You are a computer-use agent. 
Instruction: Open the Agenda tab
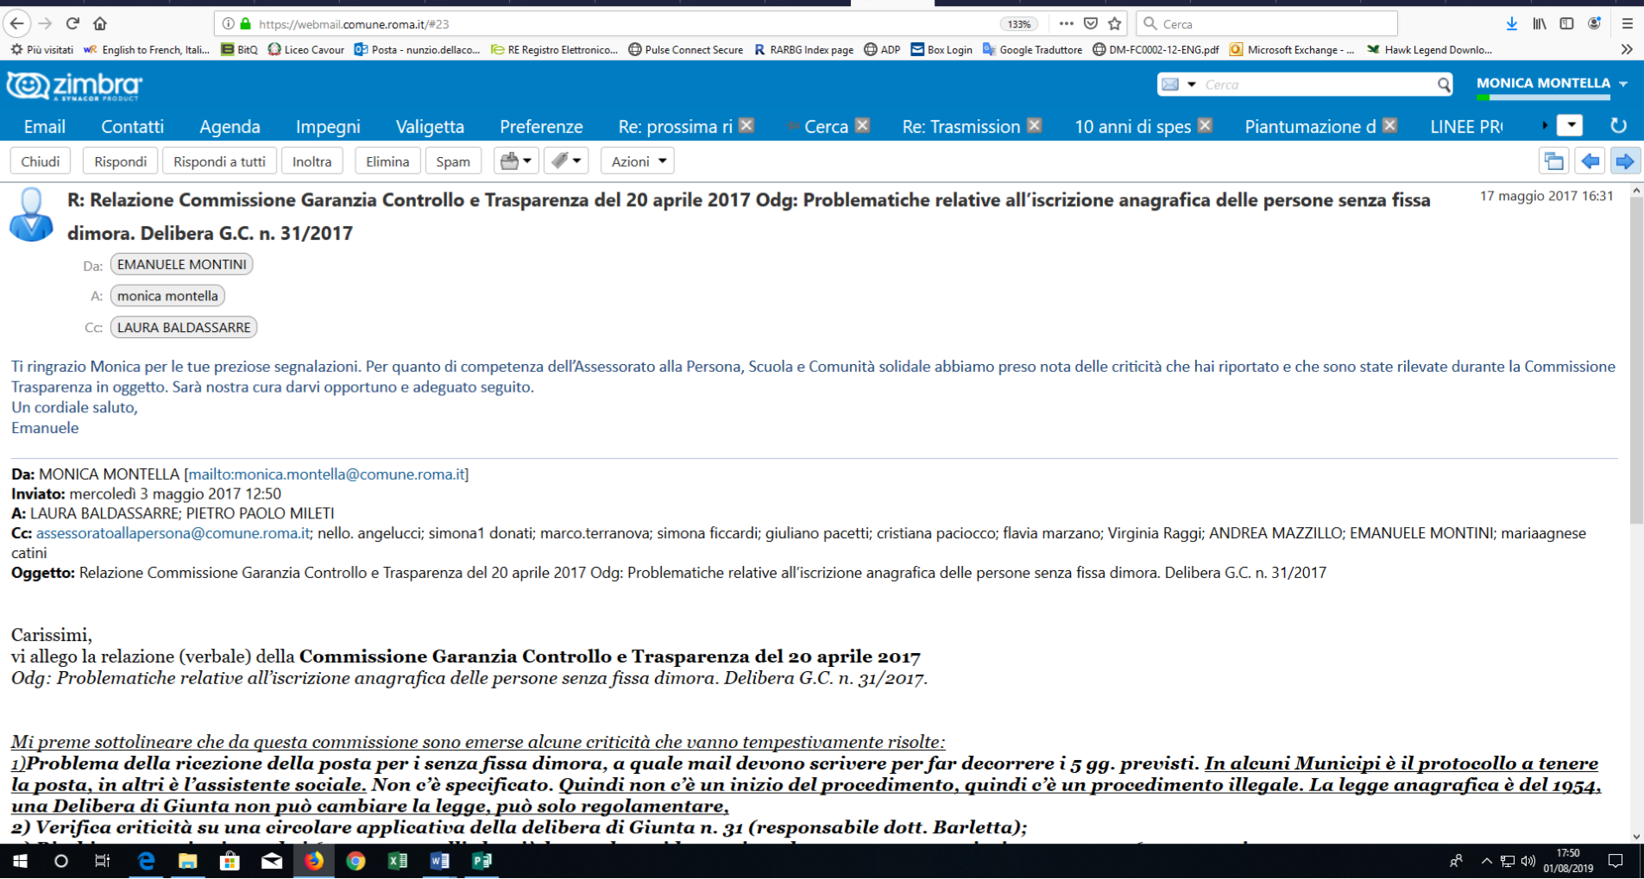(230, 127)
